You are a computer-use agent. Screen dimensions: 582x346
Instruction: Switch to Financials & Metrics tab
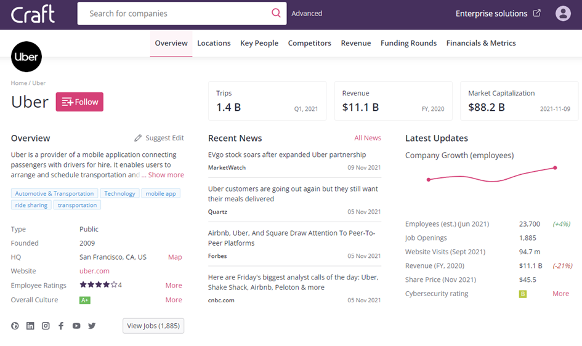pos(480,43)
